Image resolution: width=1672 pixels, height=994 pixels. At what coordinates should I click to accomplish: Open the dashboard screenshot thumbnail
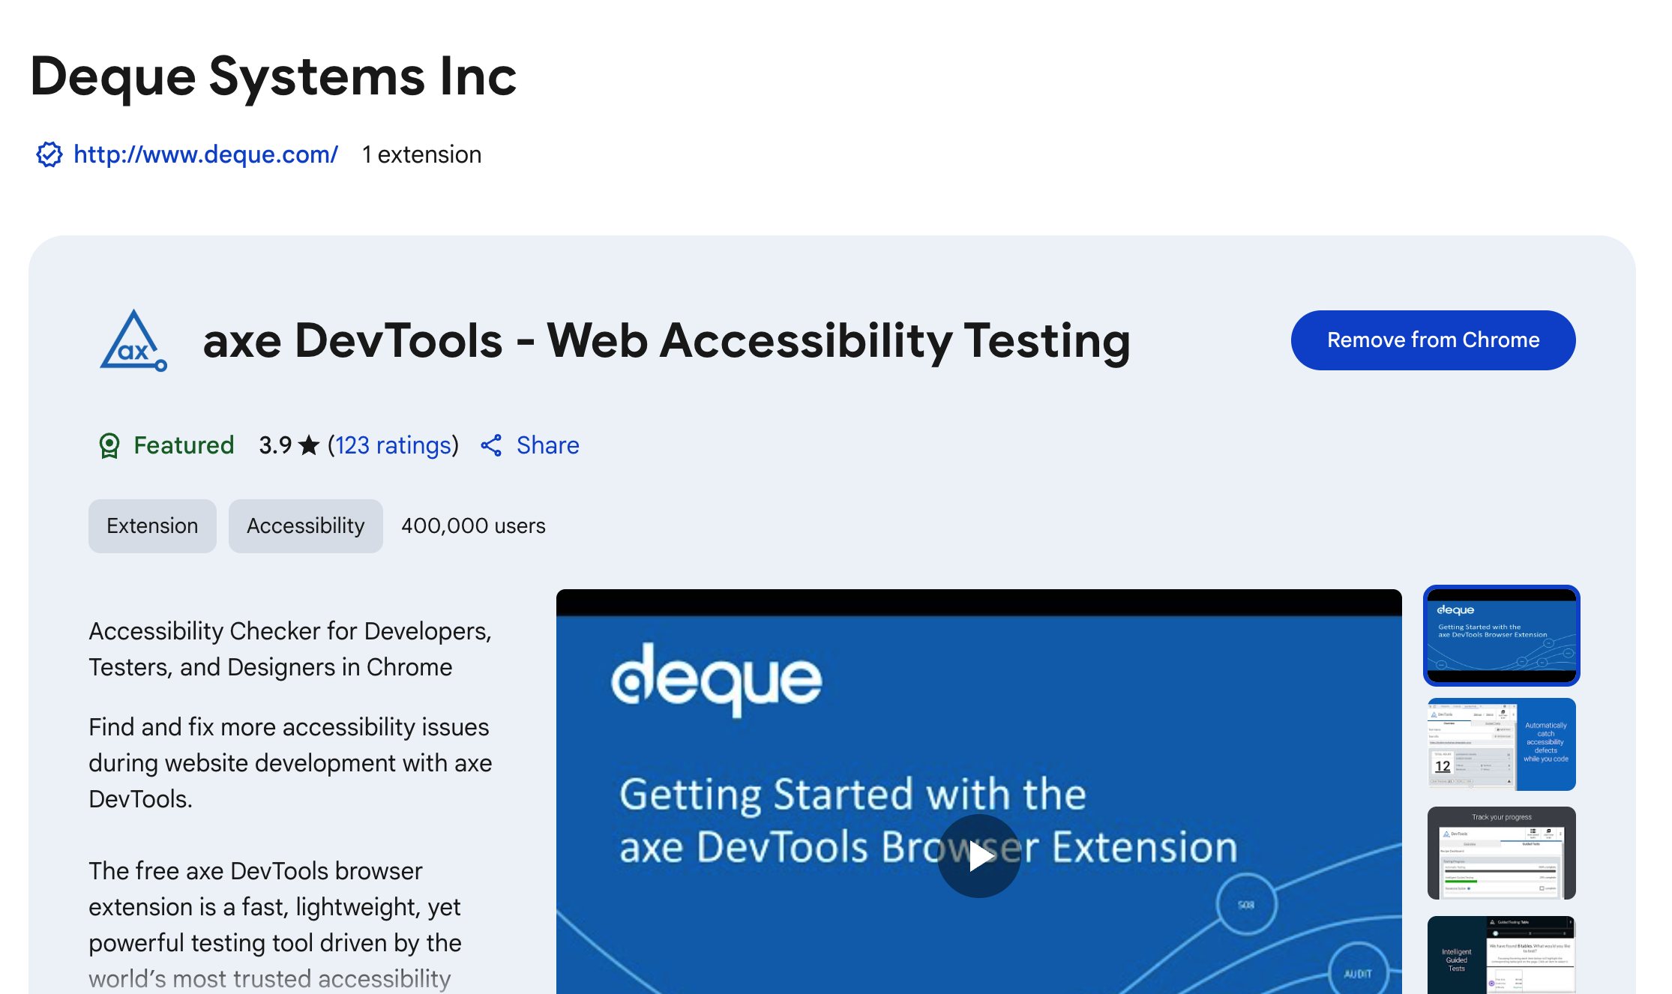click(1501, 744)
